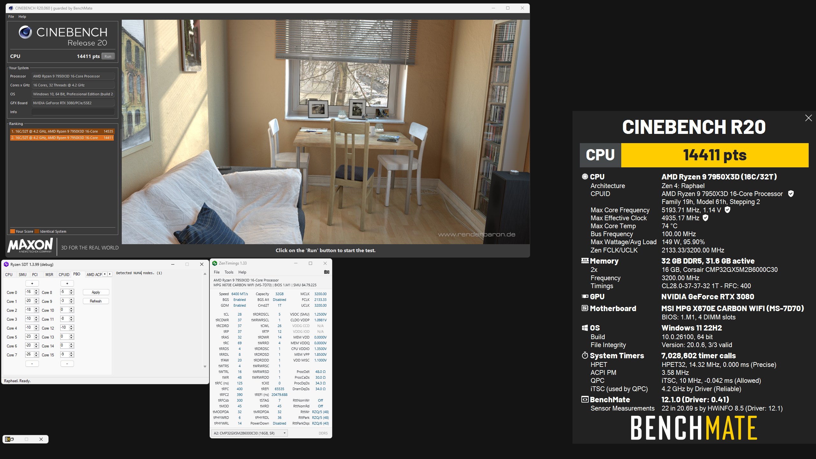
Task: Switch to the CPU tab in Ryzen SDT
Action: tap(9, 274)
